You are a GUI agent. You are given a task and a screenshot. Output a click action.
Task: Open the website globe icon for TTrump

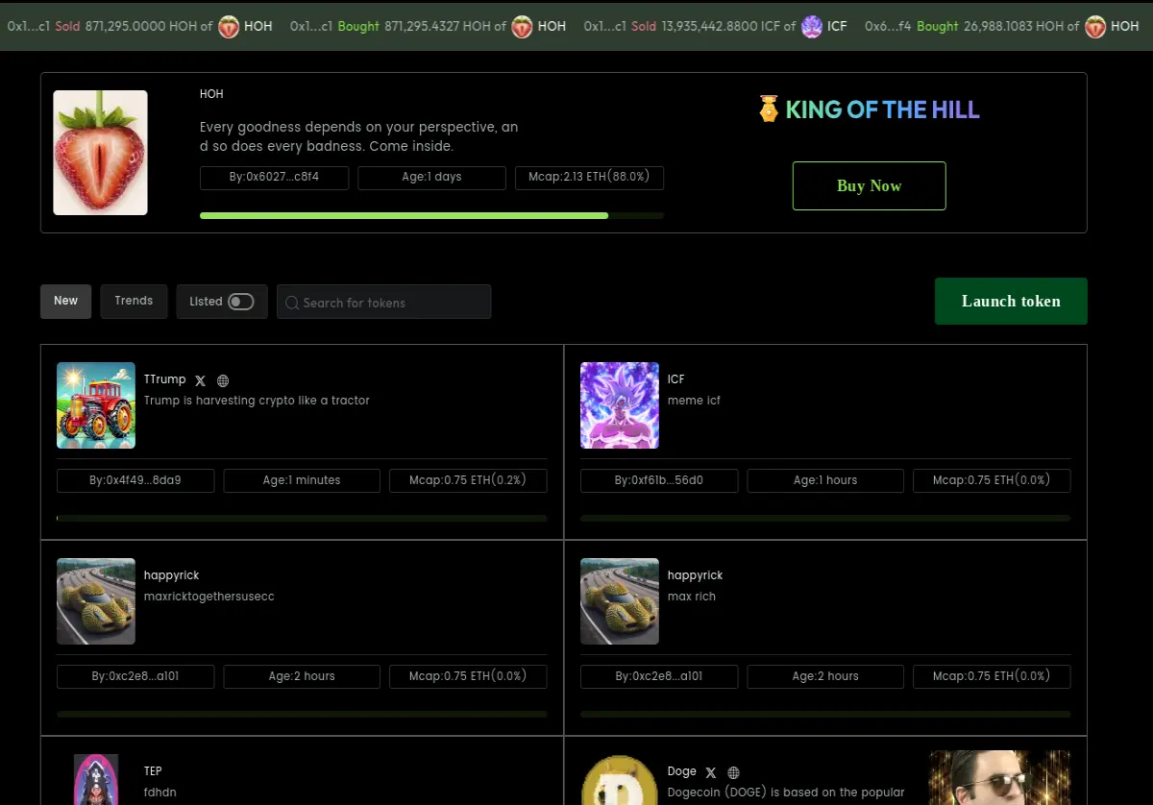coord(223,380)
